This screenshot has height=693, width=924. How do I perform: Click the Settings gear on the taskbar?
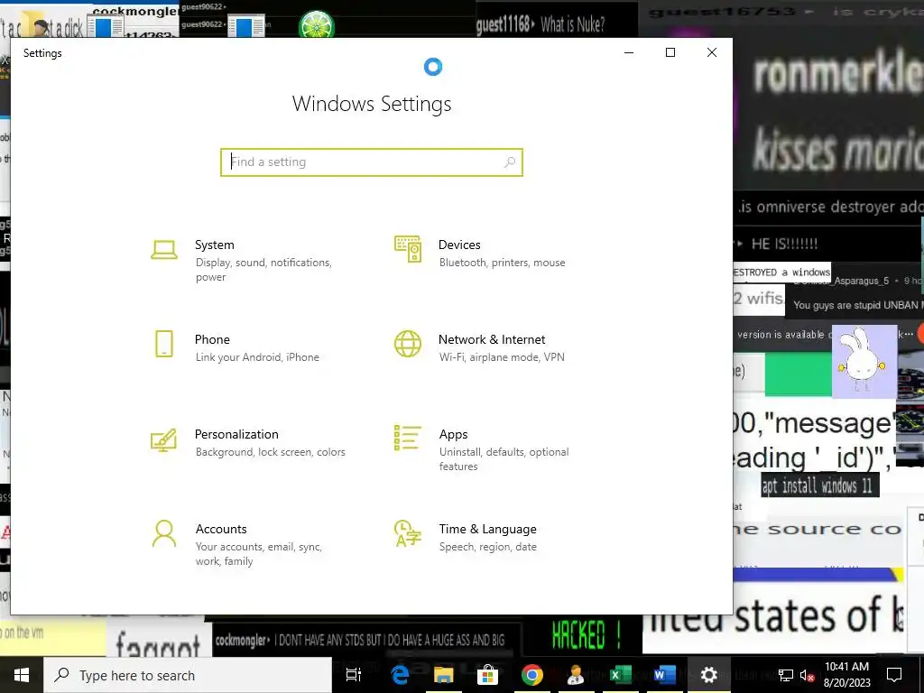click(709, 675)
